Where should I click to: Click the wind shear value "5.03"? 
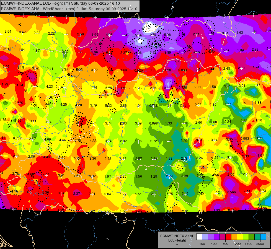(79, 70)
